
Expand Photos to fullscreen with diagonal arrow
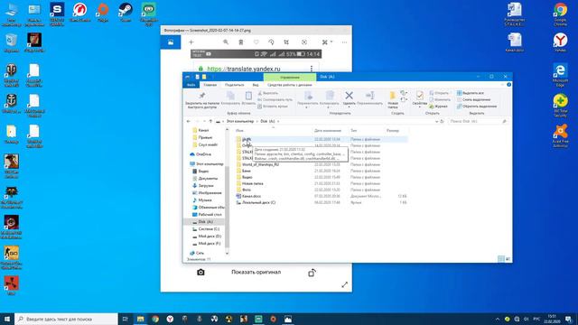344,285
